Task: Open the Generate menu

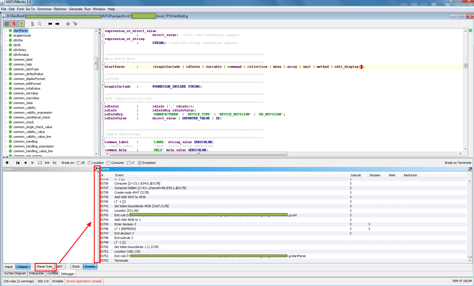Action: click(x=76, y=9)
